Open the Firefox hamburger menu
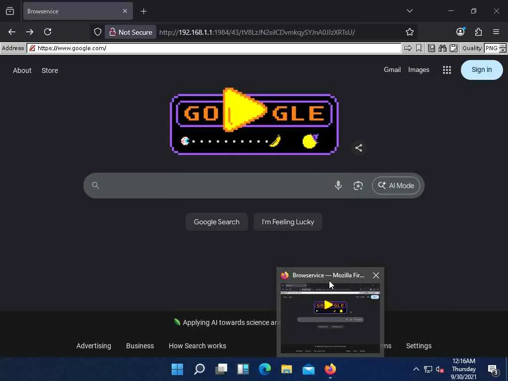This screenshot has height=381, width=508. [496, 32]
